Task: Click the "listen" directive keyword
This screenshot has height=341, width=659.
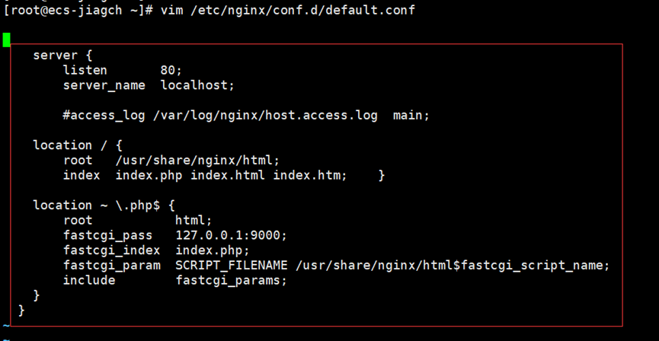Action: point(85,70)
